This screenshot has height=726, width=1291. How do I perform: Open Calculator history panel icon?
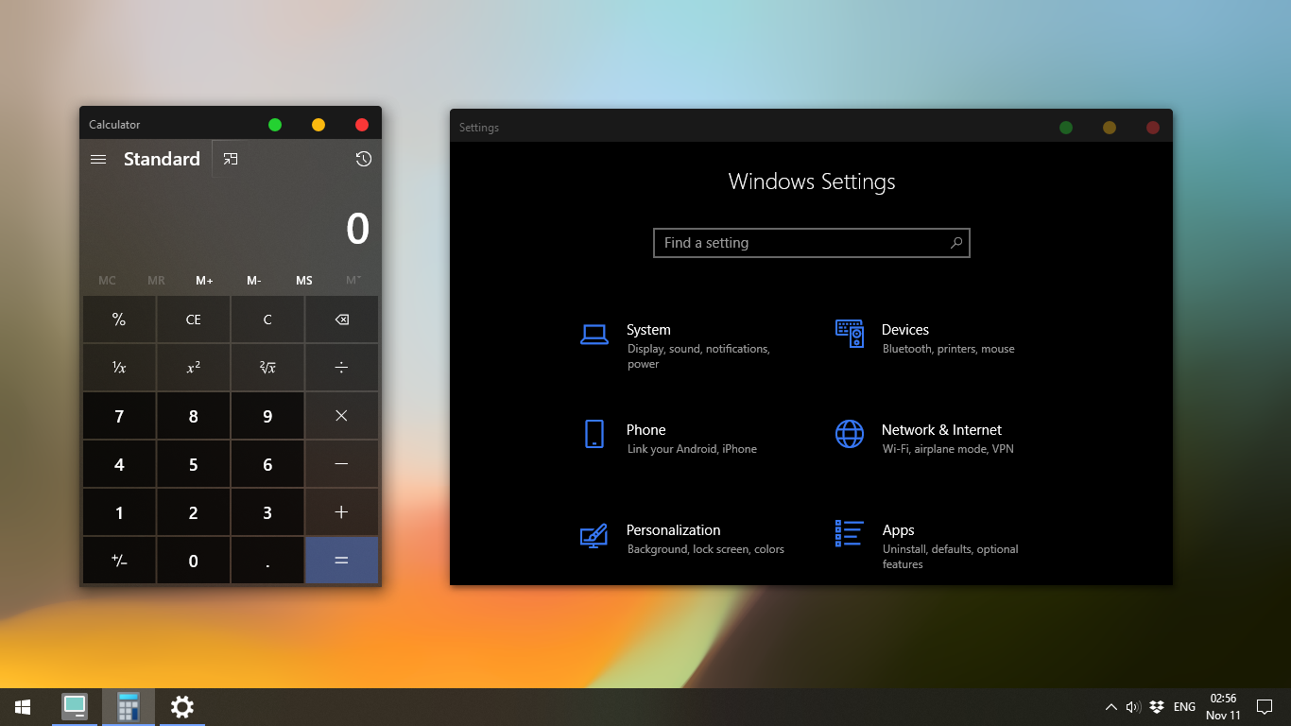(364, 159)
